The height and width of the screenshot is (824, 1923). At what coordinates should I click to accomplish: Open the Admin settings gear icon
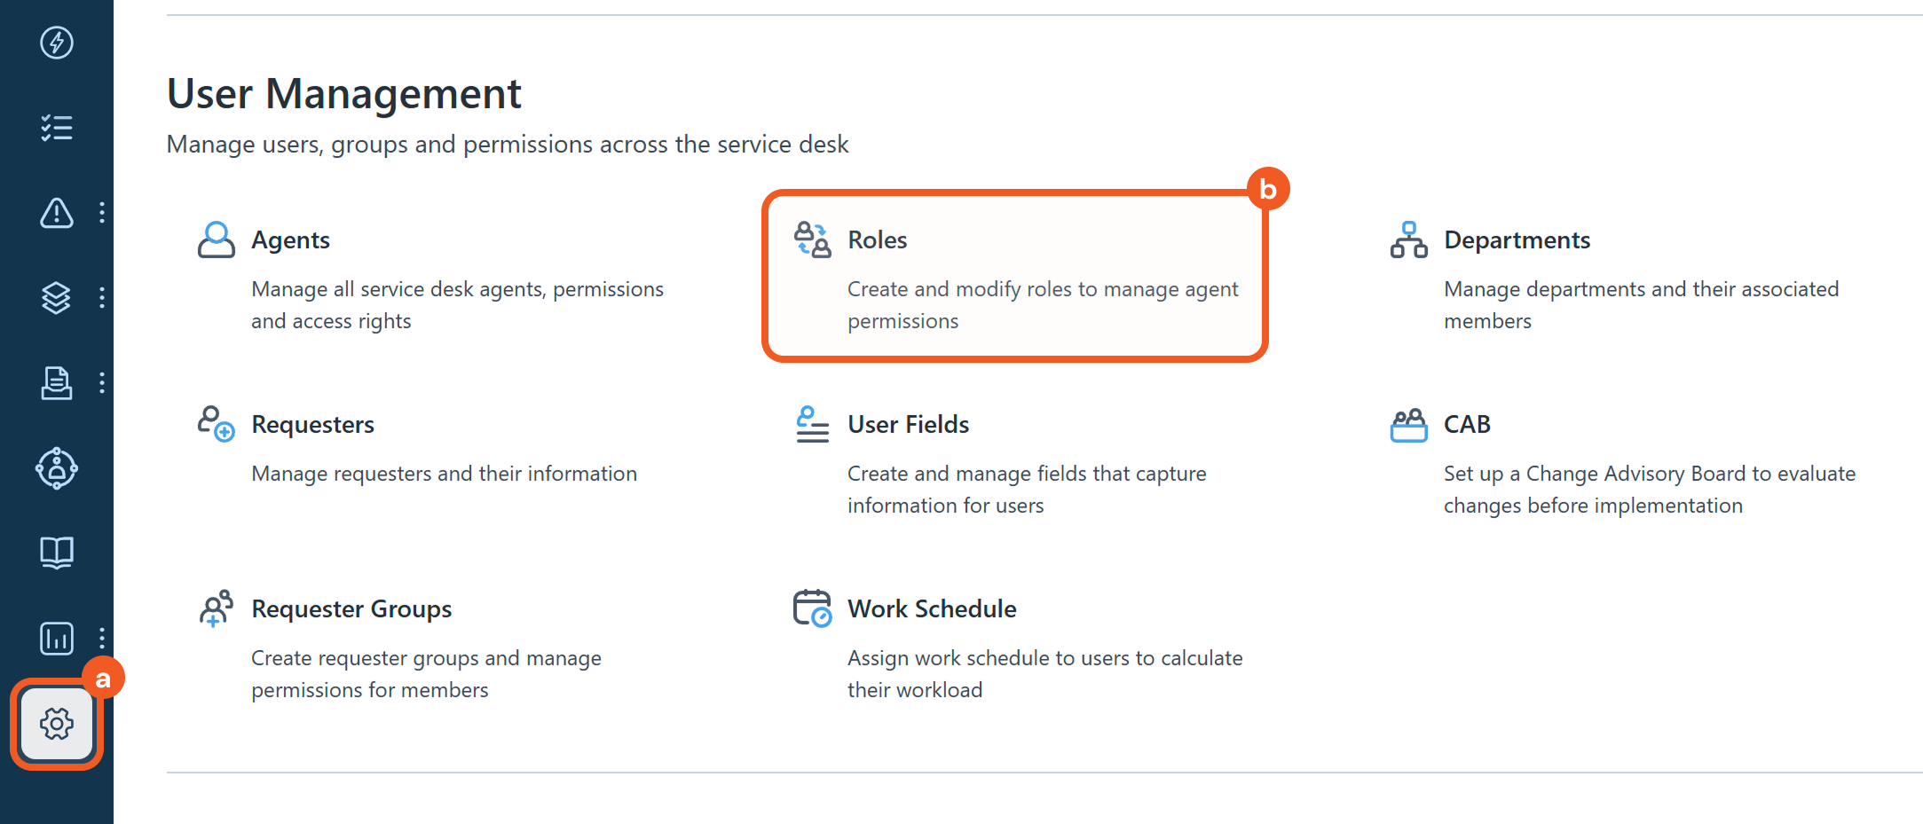(56, 724)
